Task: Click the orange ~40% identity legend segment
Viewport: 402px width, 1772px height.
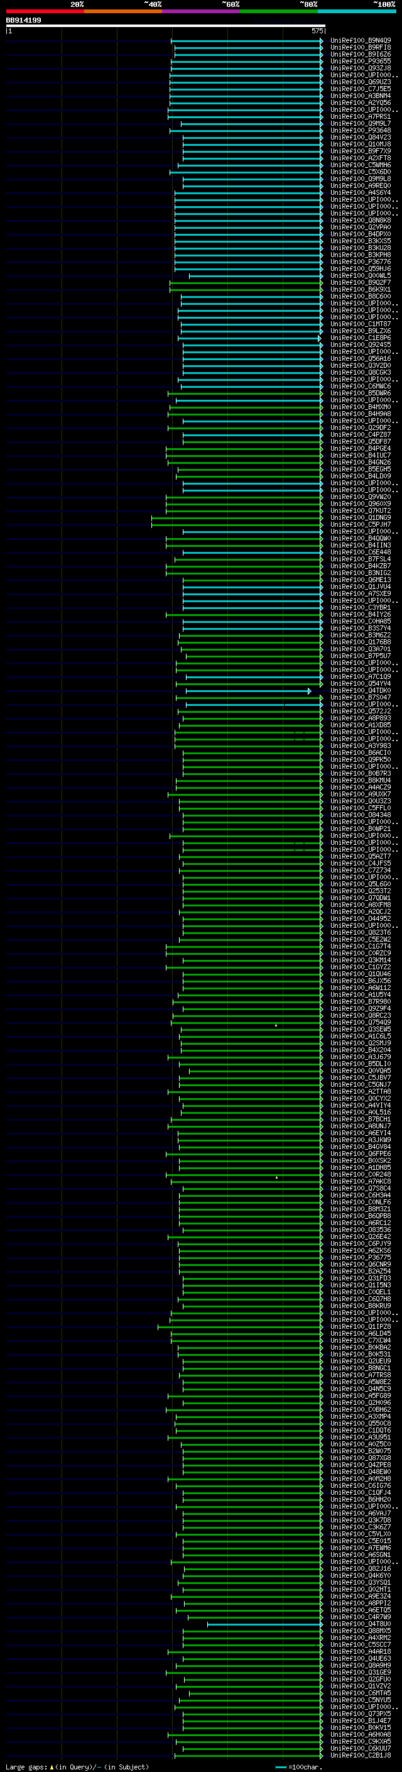Action: point(123,11)
